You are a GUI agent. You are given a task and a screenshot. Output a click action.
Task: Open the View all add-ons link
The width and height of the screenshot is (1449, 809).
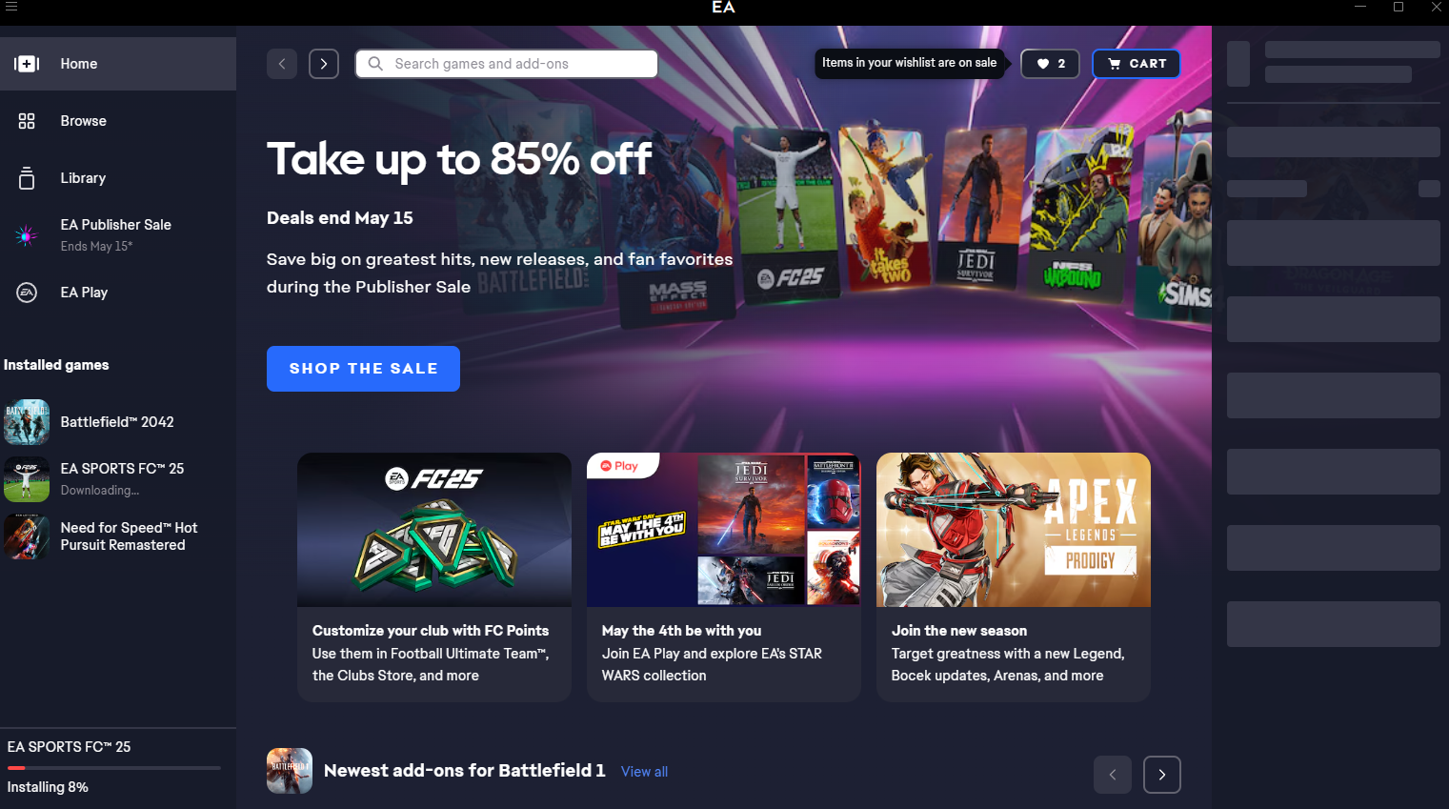pos(644,772)
